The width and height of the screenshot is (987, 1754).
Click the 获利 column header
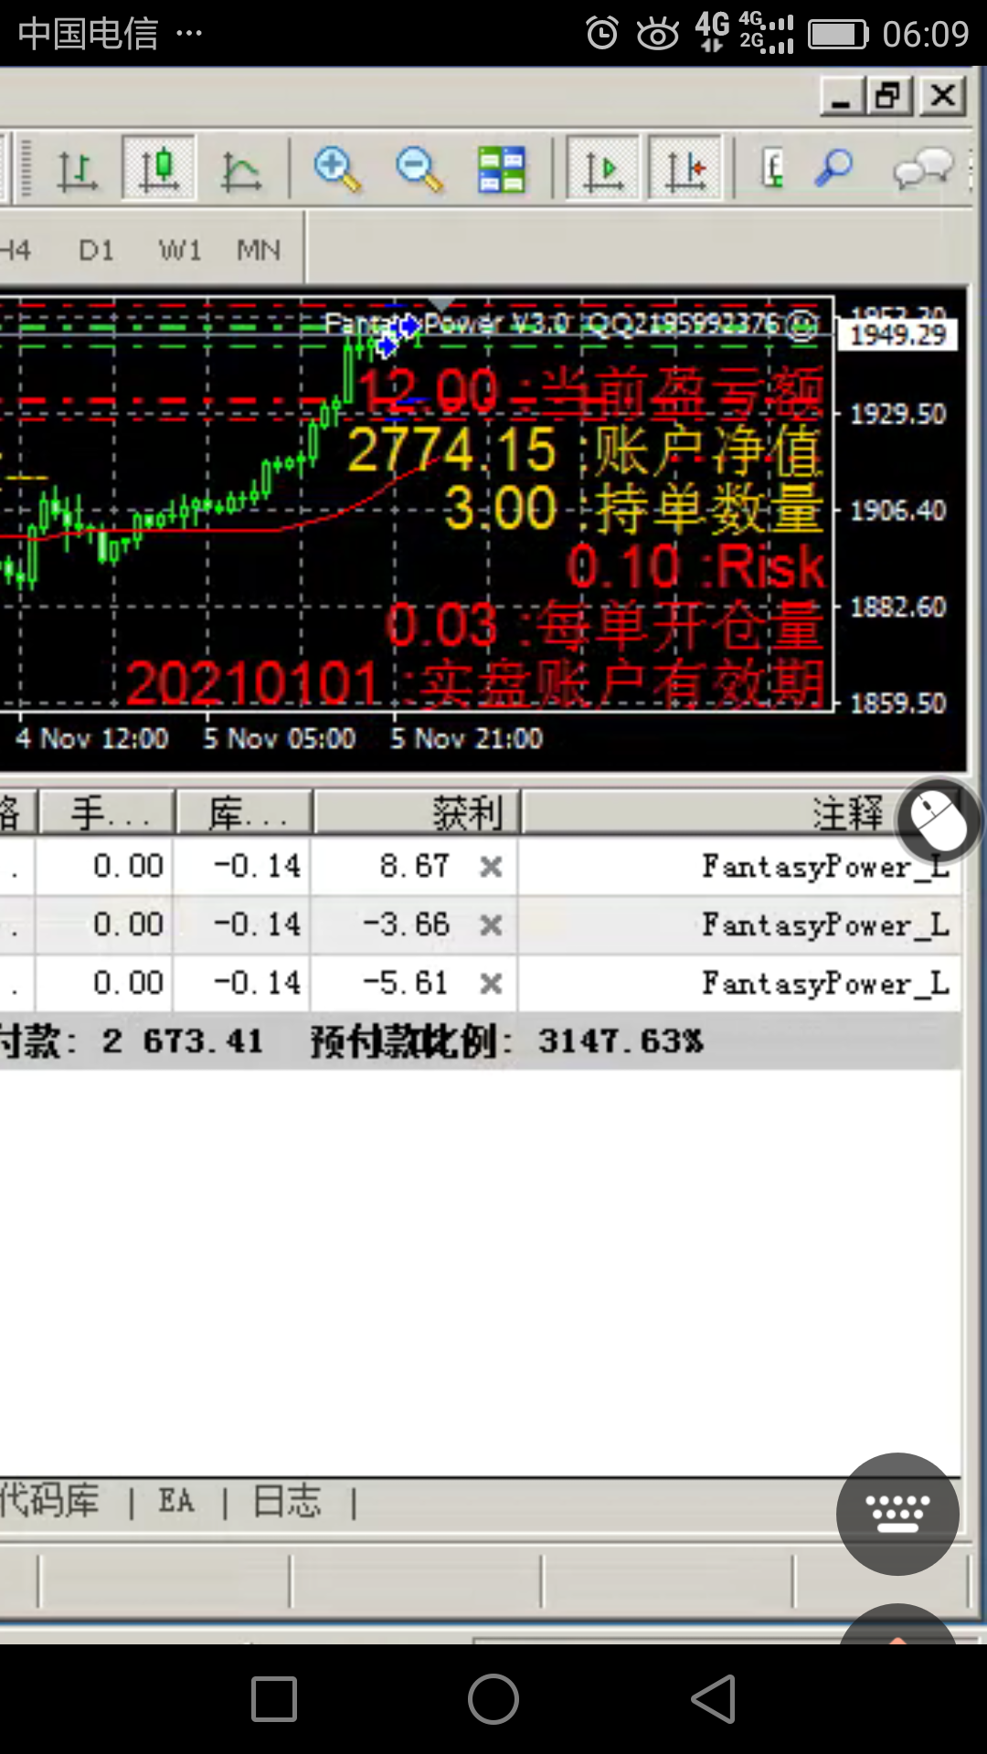[x=417, y=812]
